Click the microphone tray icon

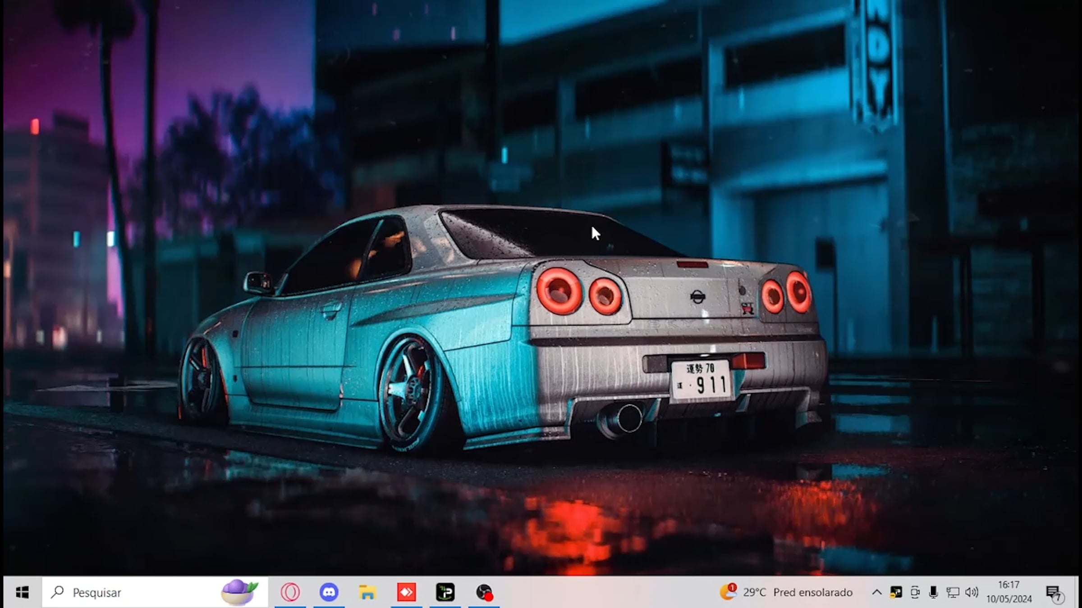tap(933, 592)
